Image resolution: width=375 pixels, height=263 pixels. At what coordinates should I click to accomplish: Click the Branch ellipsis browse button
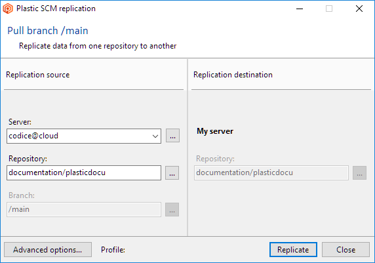click(x=172, y=210)
